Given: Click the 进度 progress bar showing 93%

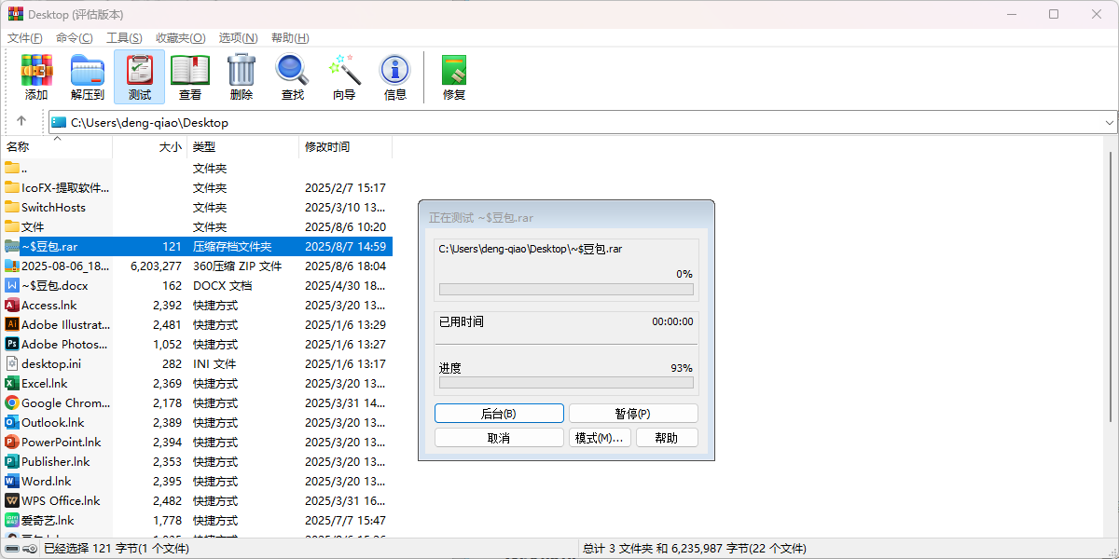Looking at the screenshot, I should tap(565, 382).
